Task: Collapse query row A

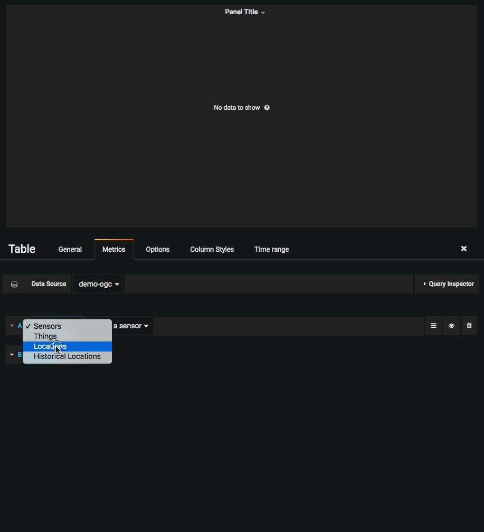Action: point(12,326)
